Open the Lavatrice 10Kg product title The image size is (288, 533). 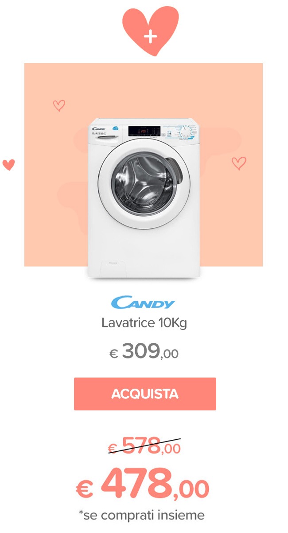(144, 323)
